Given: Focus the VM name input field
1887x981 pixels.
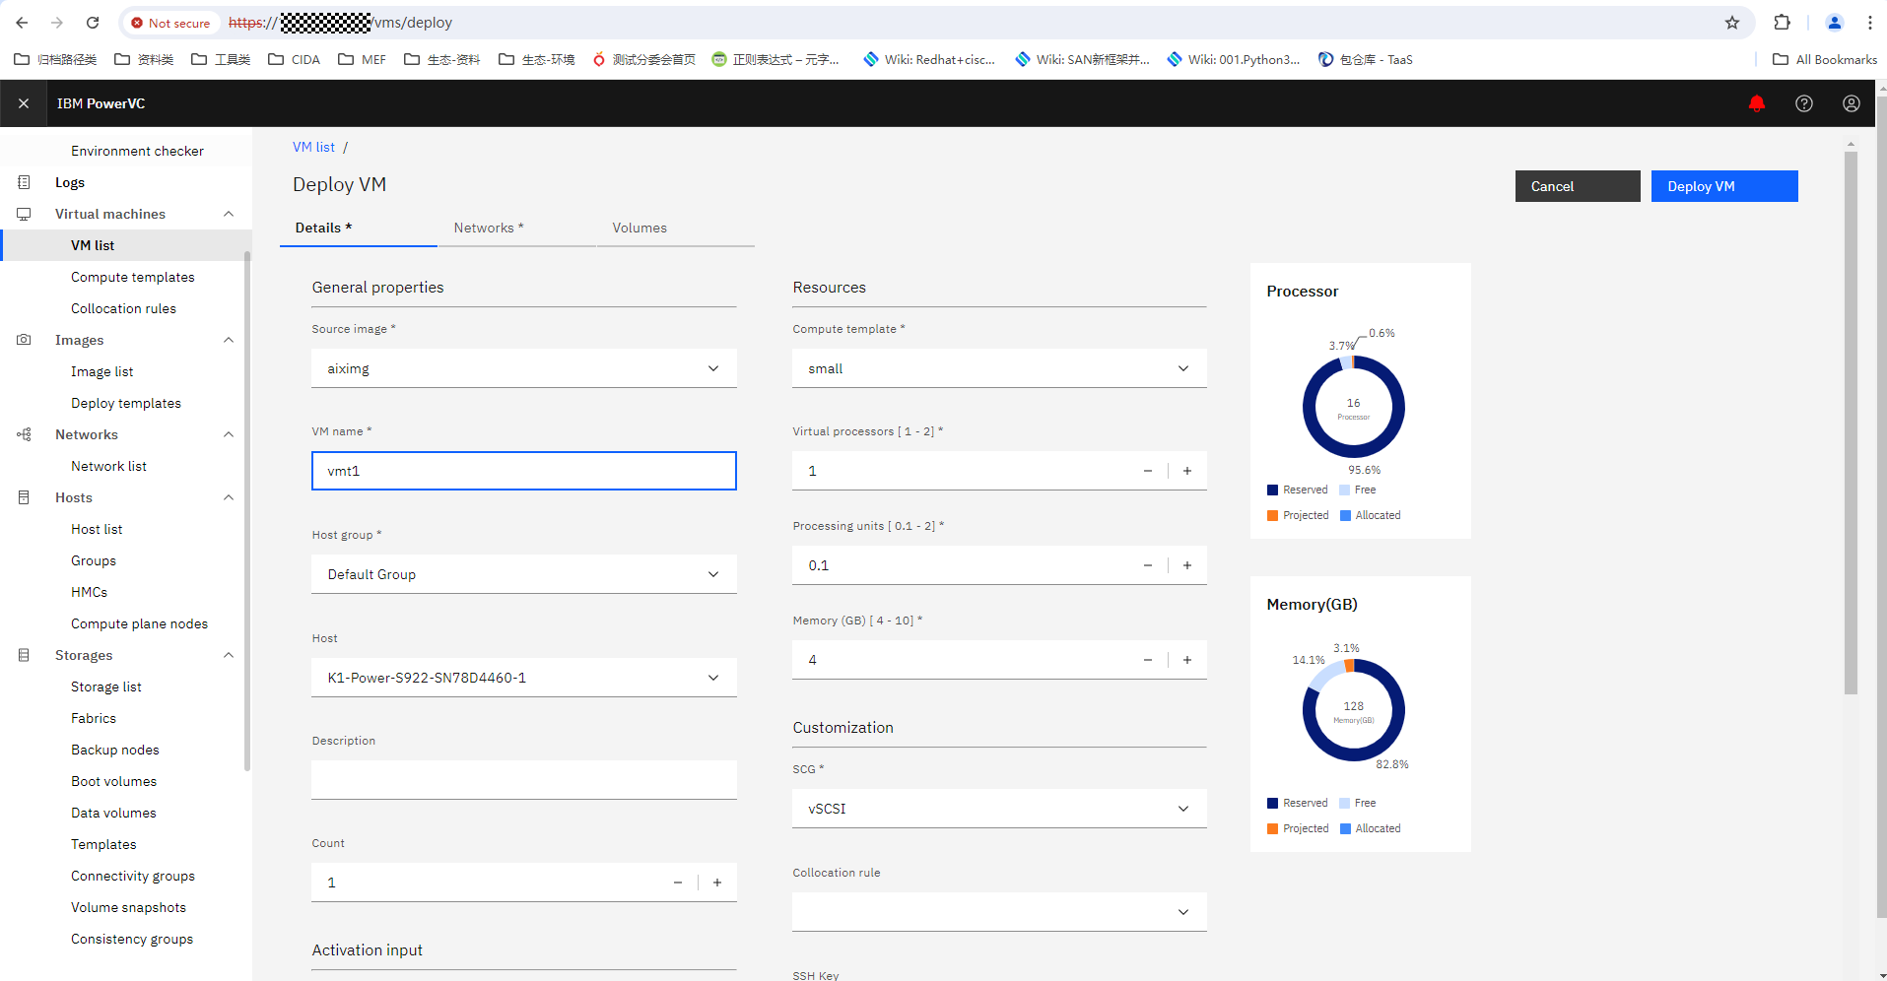Looking at the screenshot, I should (x=524, y=471).
